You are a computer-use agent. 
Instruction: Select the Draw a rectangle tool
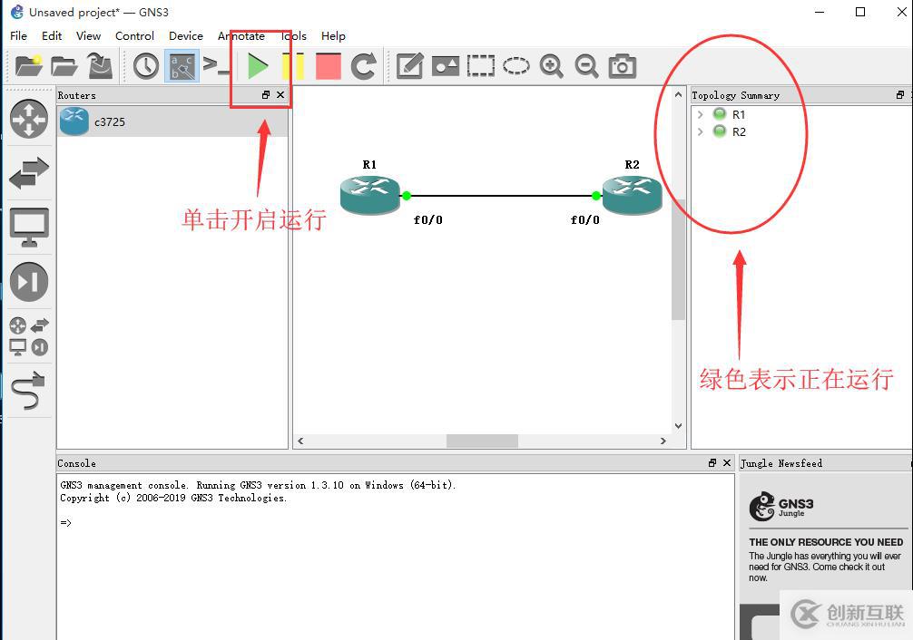pos(481,66)
